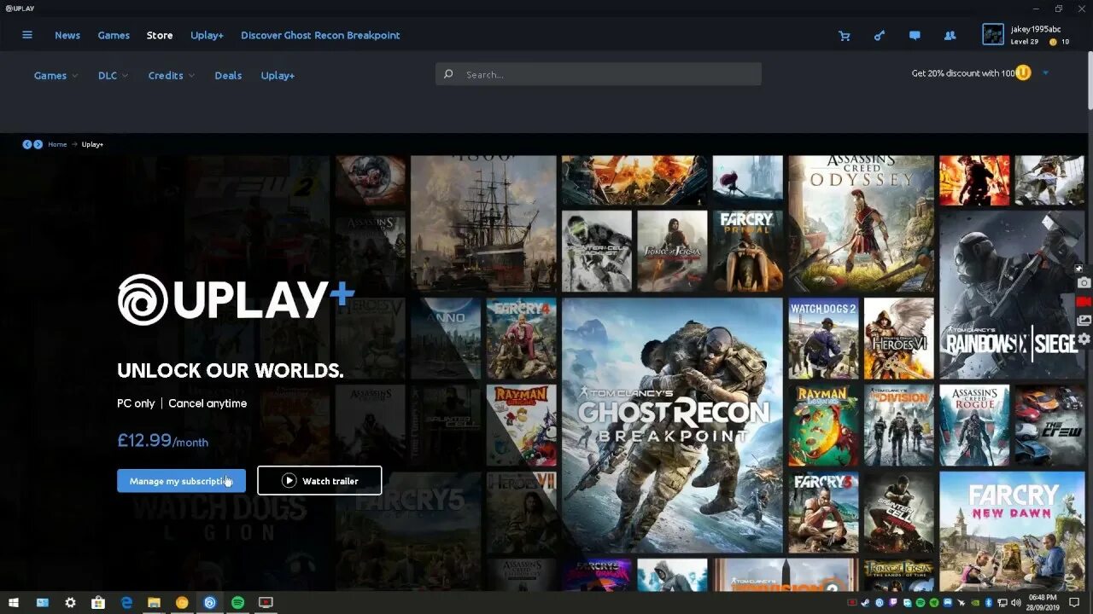Click Manage my subscription button
Screen dimensions: 1093x614
(x=181, y=481)
